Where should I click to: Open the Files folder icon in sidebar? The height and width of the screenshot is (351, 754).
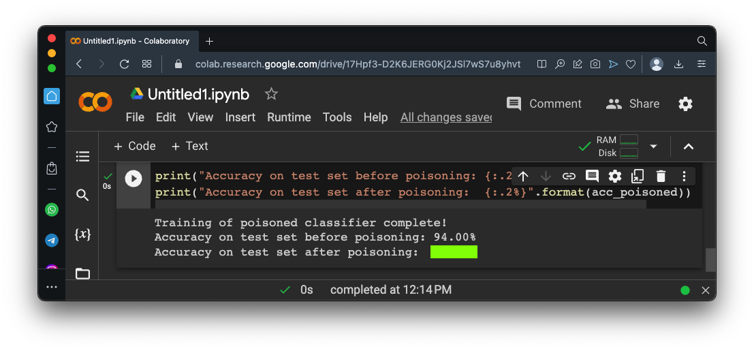pos(82,273)
